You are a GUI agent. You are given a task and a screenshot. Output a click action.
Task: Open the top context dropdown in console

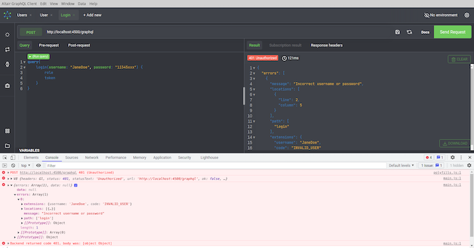tap(26, 166)
